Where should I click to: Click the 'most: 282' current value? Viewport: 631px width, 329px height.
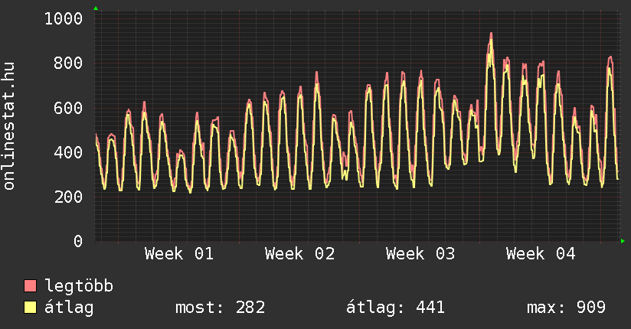click(x=221, y=308)
